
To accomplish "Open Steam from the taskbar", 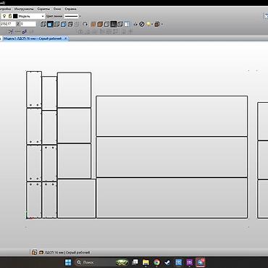I will (x=167, y=262).
